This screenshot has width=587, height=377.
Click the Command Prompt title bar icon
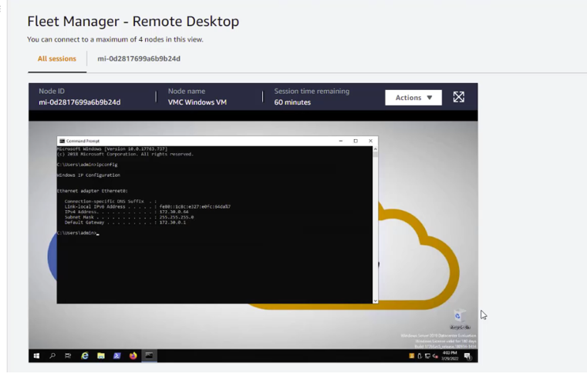62,141
